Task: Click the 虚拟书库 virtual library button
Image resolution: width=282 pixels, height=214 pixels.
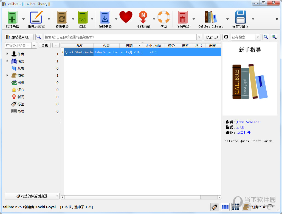Action: tap(19, 37)
